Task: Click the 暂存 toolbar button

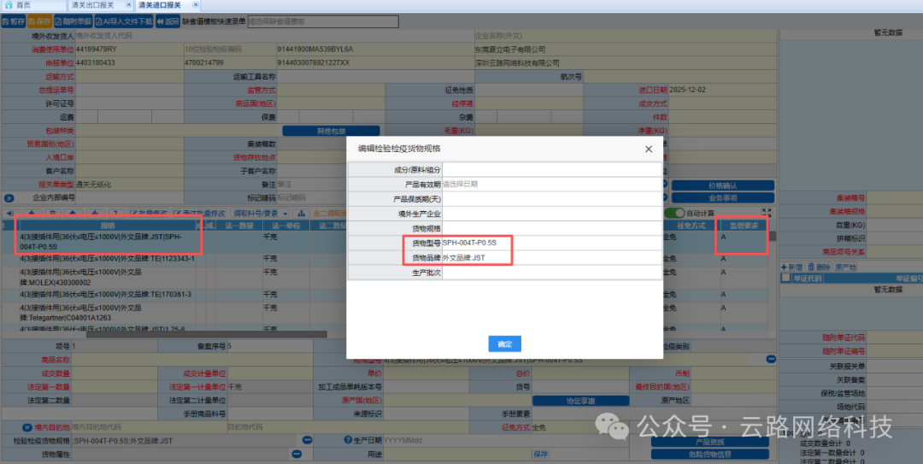Action: (14, 21)
